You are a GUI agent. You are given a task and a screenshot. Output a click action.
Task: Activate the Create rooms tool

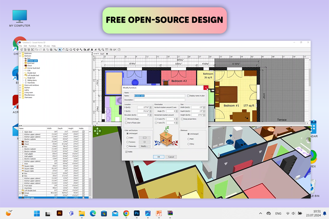[x=70, y=50]
